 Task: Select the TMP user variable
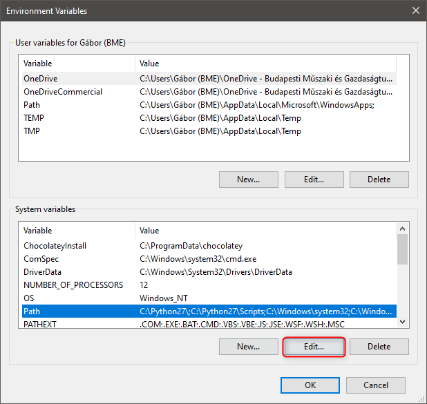[x=32, y=131]
